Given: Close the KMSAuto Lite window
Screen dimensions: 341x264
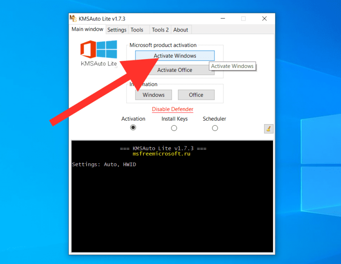Looking at the screenshot, I should (265, 19).
